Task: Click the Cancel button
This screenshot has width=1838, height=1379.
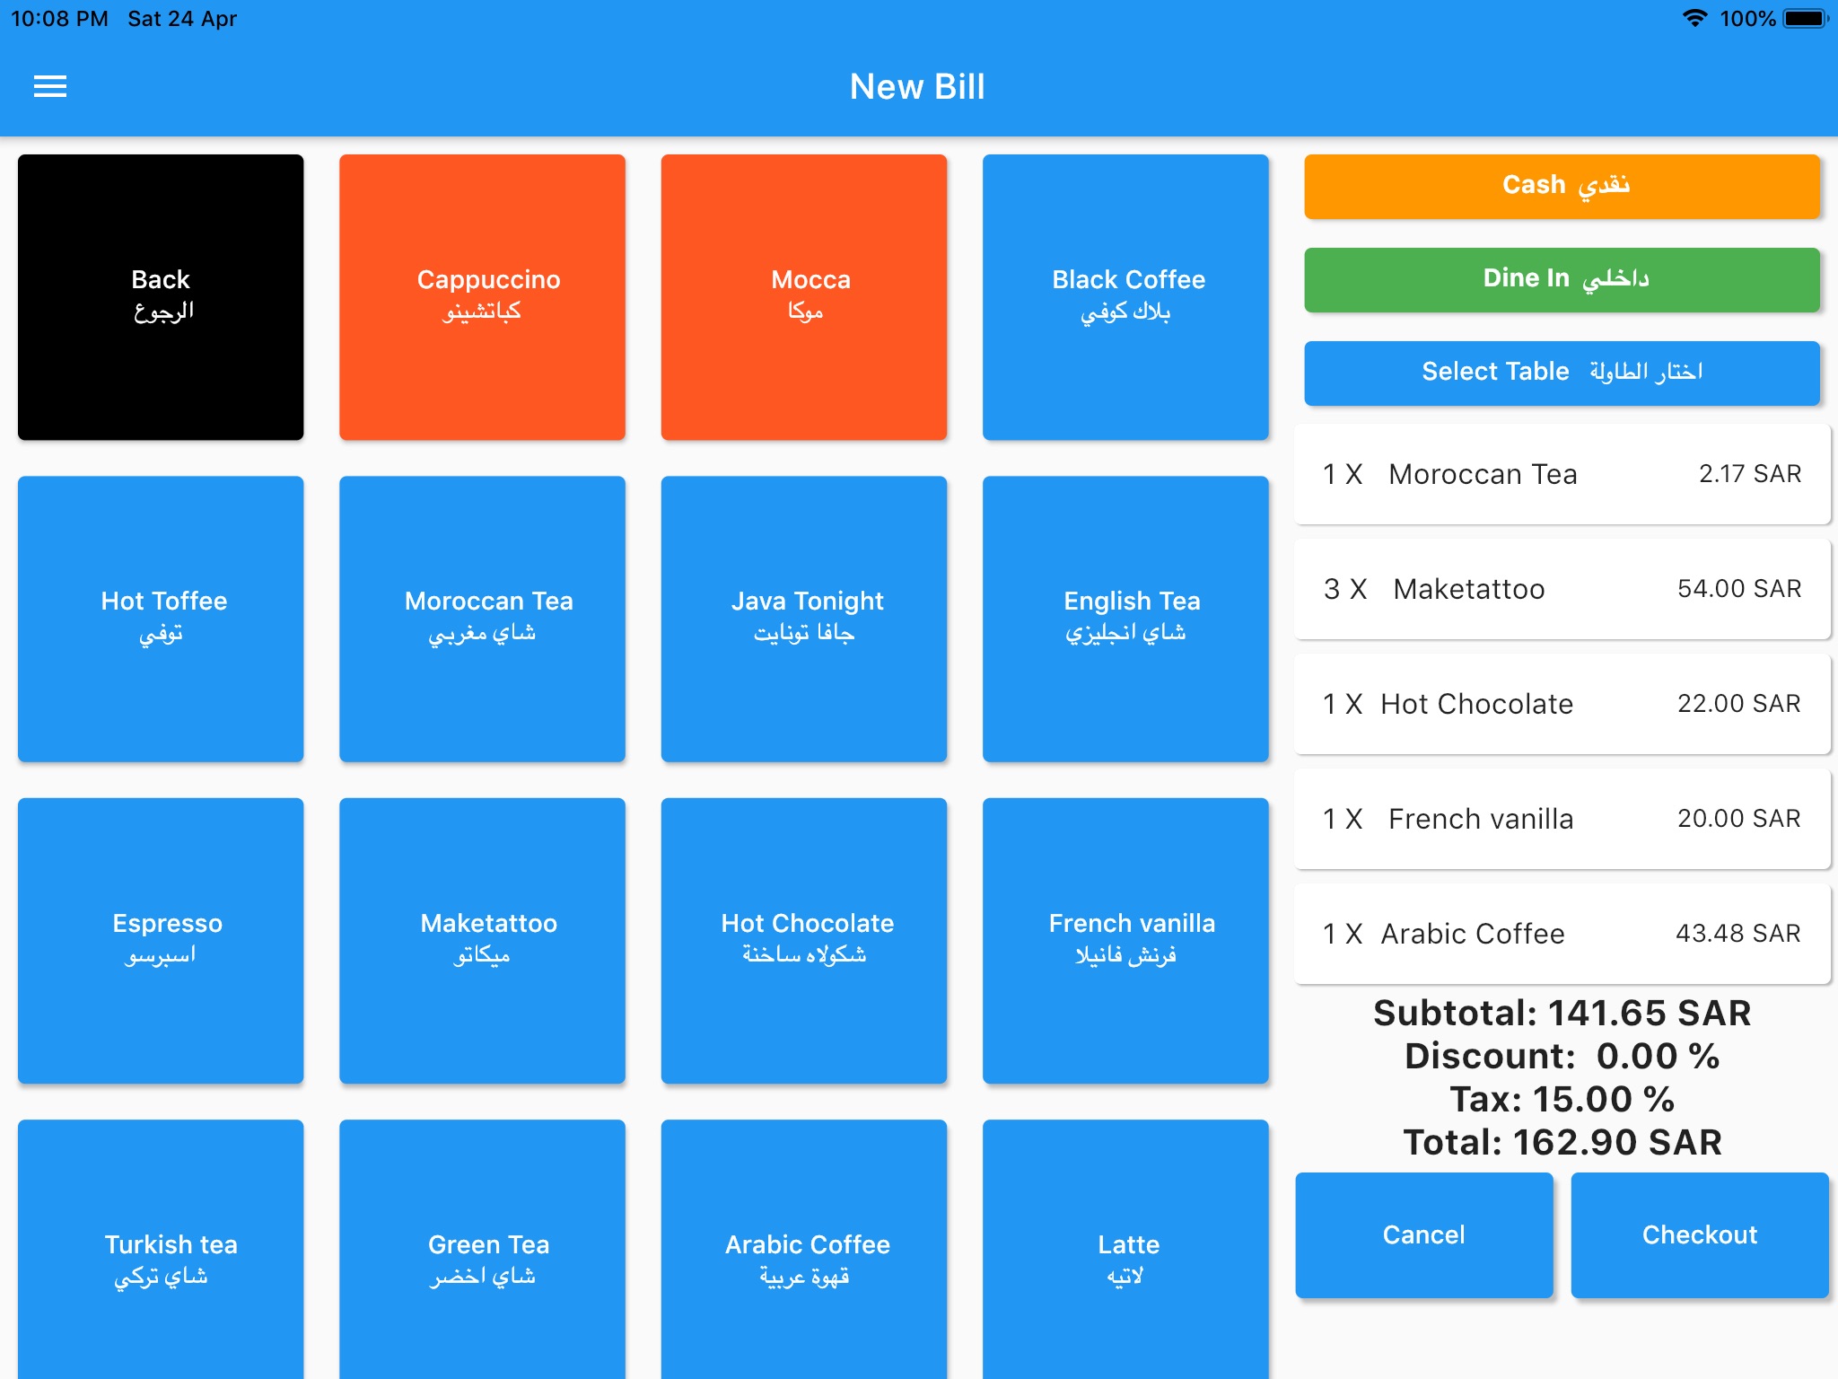Action: click(1424, 1234)
